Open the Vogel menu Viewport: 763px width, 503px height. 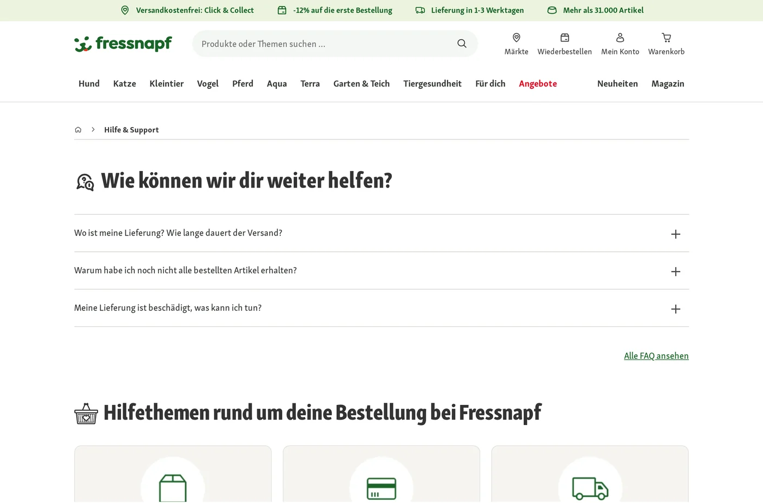(208, 84)
